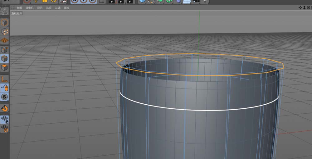Open the 过滤 (Filter) viewport menu
Viewport: 312px width, 159px height.
pyautogui.click(x=58, y=8)
